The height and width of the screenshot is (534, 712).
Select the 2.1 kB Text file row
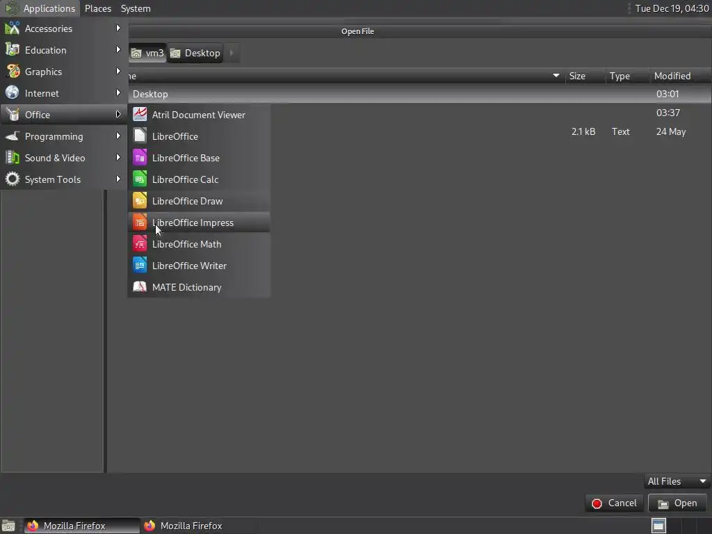point(490,131)
